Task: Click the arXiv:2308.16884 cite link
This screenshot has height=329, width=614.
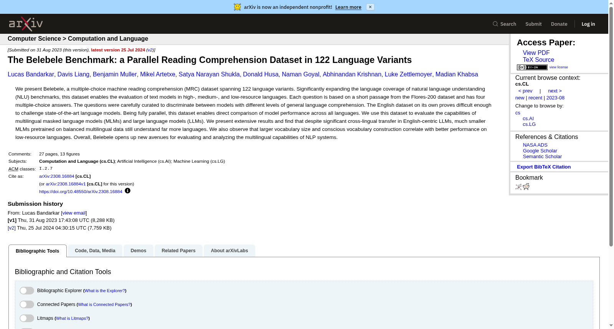Action: [x=57, y=176]
